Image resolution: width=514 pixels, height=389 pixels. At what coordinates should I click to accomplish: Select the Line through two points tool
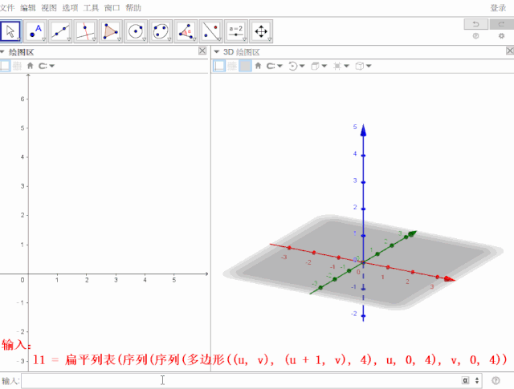[61, 31]
